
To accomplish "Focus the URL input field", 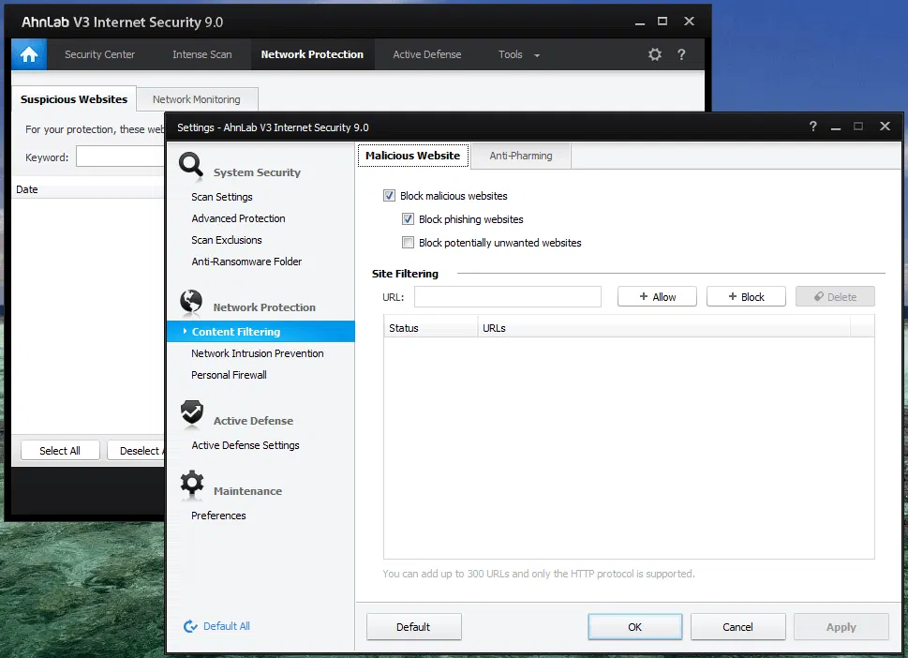I will coord(508,296).
